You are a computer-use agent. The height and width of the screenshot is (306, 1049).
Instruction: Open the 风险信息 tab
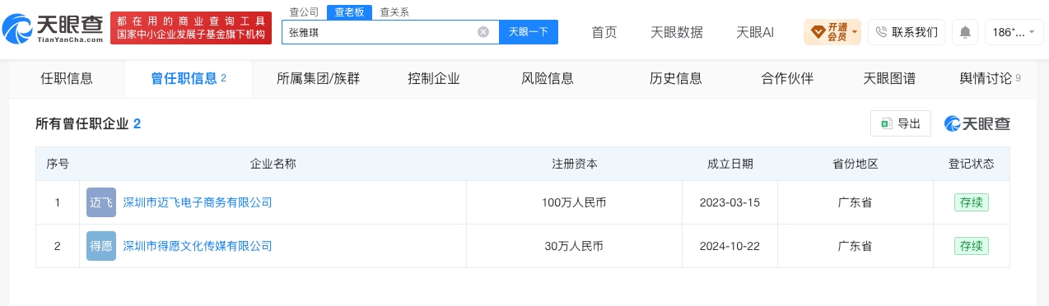click(548, 79)
